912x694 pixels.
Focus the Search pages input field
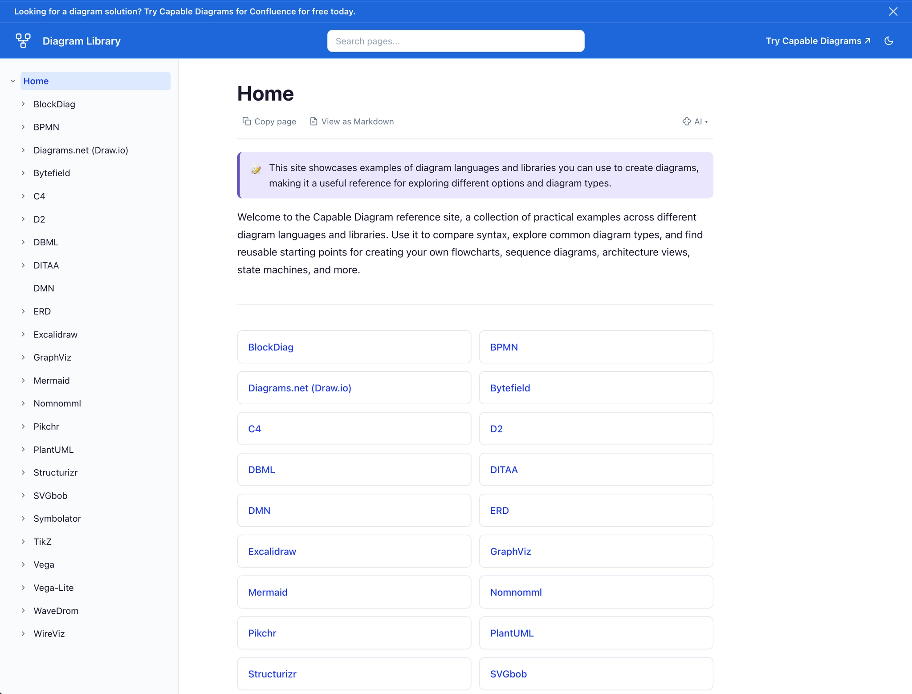click(x=456, y=41)
